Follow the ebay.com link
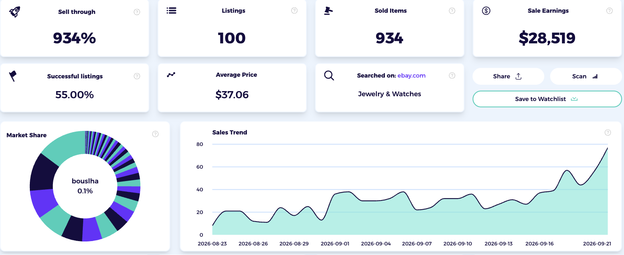 [411, 75]
